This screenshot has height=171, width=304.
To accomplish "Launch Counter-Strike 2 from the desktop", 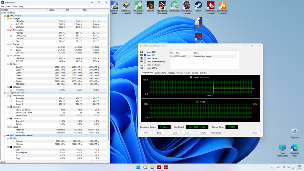I will click(198, 21).
